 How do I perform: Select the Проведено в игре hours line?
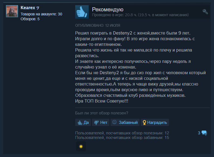[140, 15]
